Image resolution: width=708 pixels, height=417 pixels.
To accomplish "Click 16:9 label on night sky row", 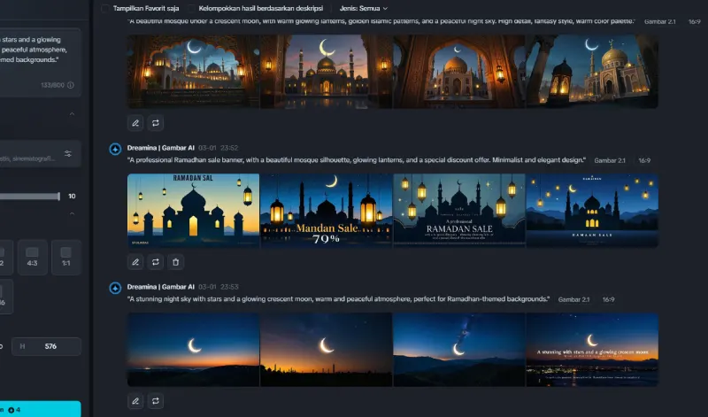I will click(608, 299).
